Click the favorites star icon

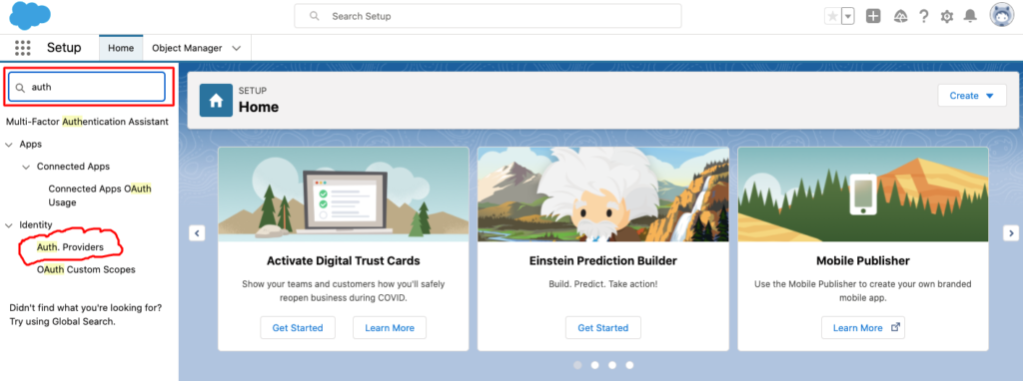832,16
